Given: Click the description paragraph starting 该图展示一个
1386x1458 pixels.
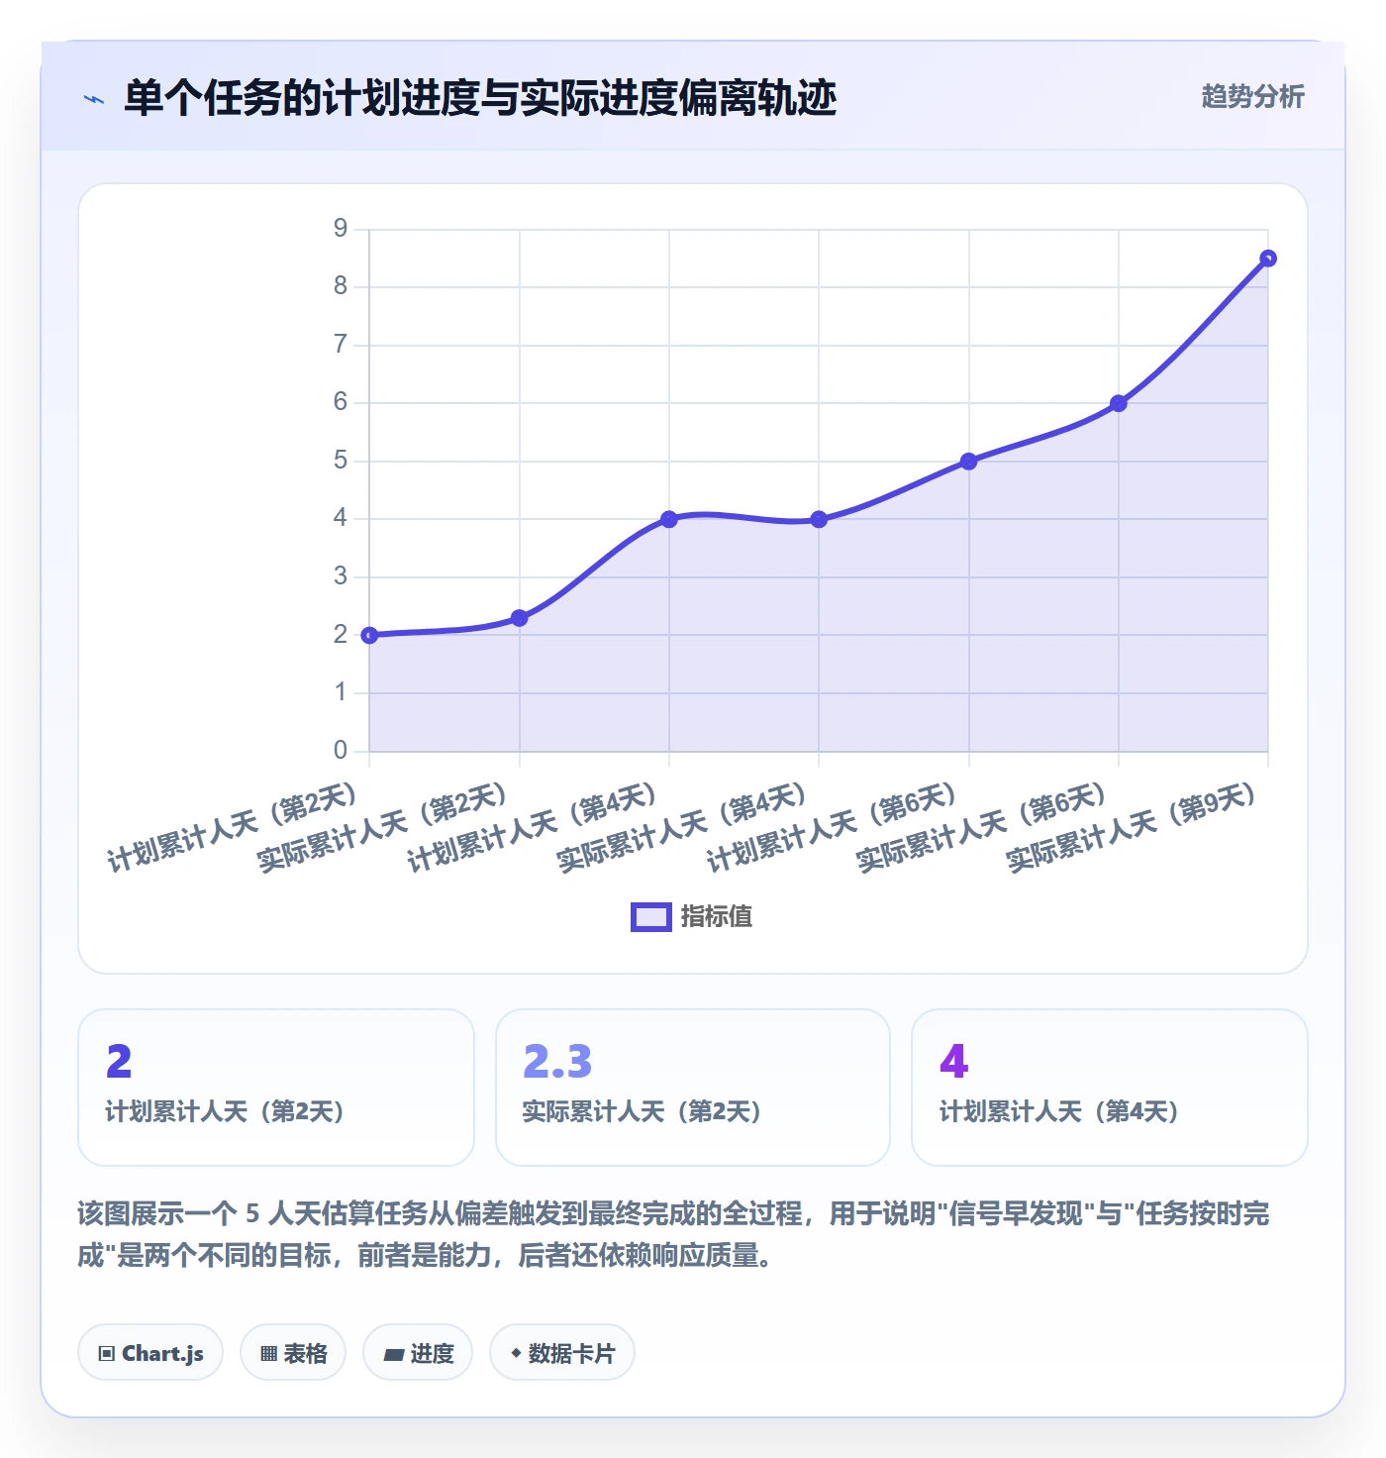Looking at the screenshot, I should pyautogui.click(x=674, y=1234).
